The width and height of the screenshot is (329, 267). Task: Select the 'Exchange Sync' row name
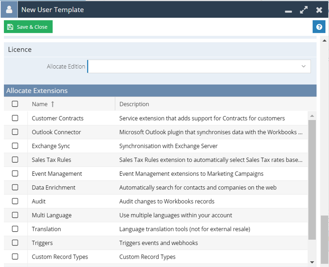point(51,146)
